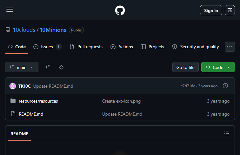
Task: Open the Actions tab
Action: click(122, 47)
